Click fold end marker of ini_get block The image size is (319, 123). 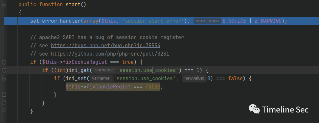click(4, 103)
